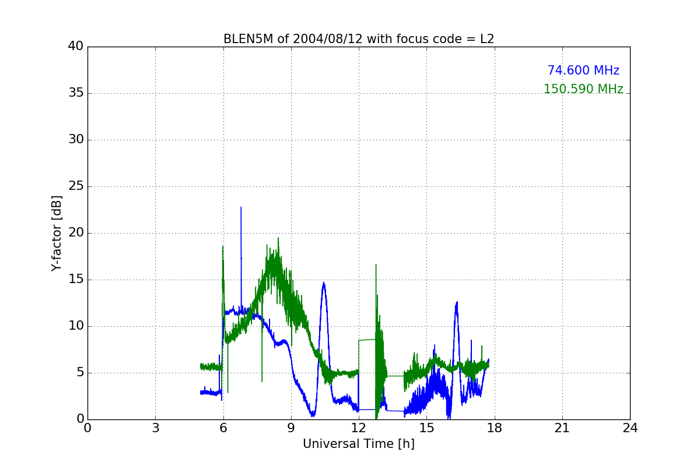Select the blue '74.600 MHz' legend label
The image size is (700, 466).
click(583, 70)
